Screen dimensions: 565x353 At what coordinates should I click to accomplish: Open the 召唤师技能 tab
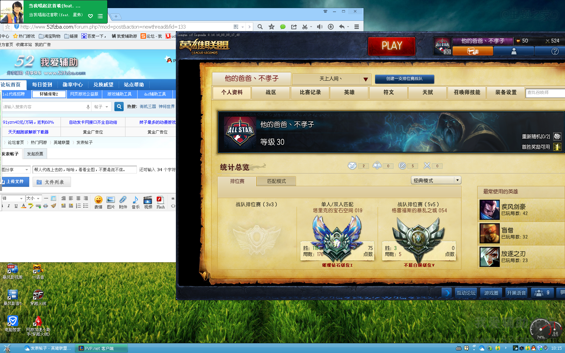click(x=467, y=92)
